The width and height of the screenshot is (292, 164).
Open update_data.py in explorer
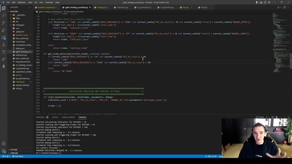pos(22,85)
